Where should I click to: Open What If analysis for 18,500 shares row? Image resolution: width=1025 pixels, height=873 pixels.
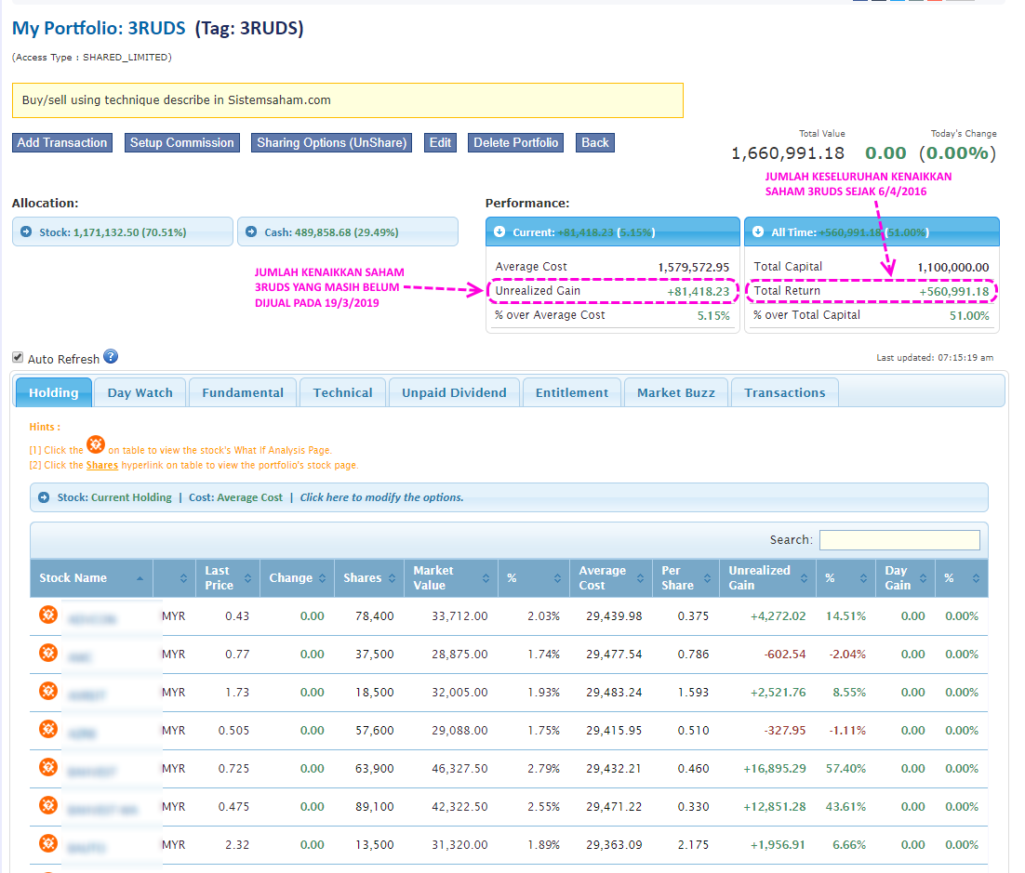pyautogui.click(x=48, y=692)
